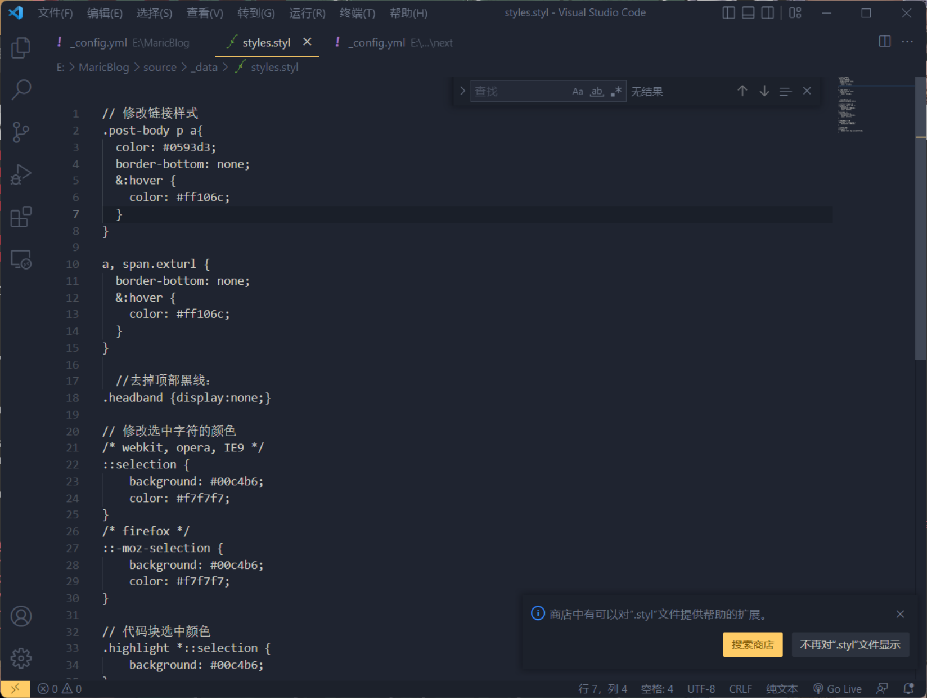Change file encoding UTF-8
This screenshot has height=699, width=927.
coord(701,689)
